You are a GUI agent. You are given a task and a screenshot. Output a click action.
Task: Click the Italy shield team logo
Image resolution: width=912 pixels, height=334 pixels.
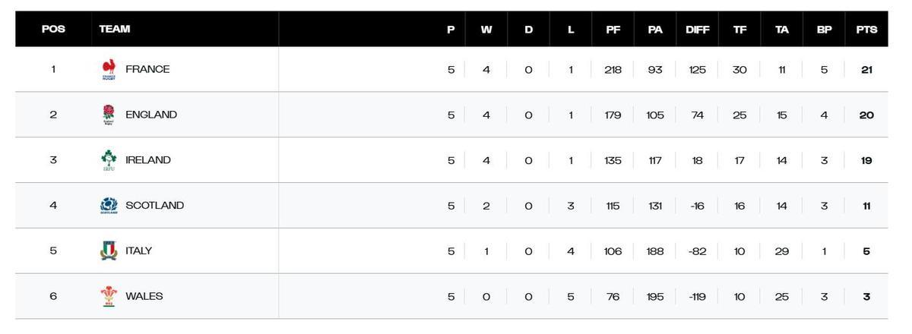(x=109, y=251)
